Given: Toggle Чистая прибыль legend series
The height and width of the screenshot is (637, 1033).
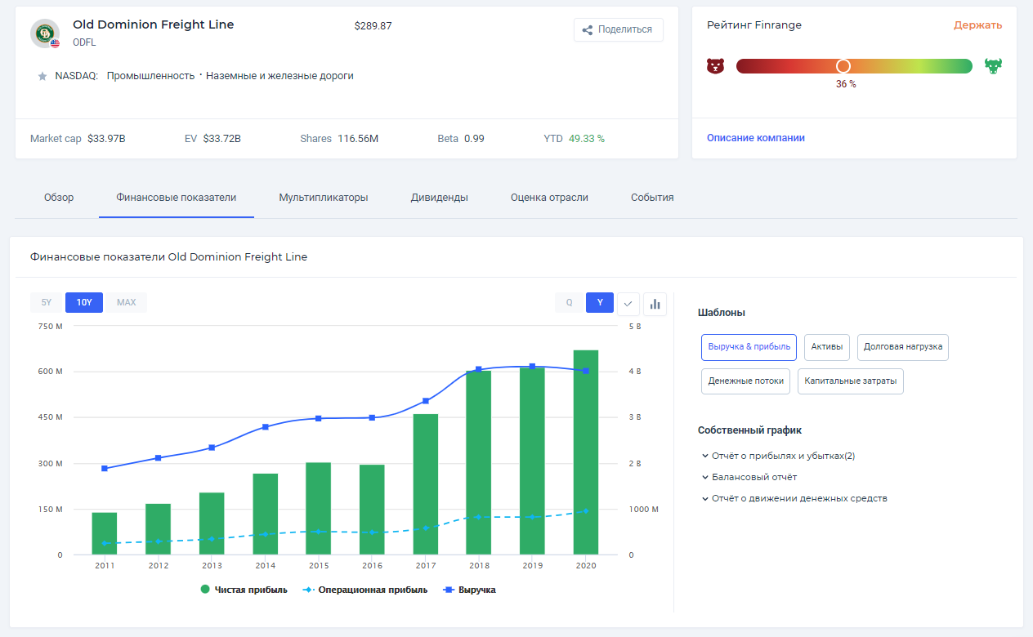Looking at the screenshot, I should 244,590.
